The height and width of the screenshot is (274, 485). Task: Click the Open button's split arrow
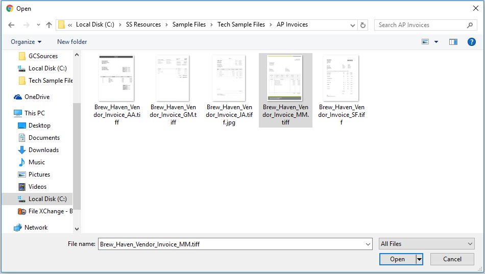click(x=420, y=259)
